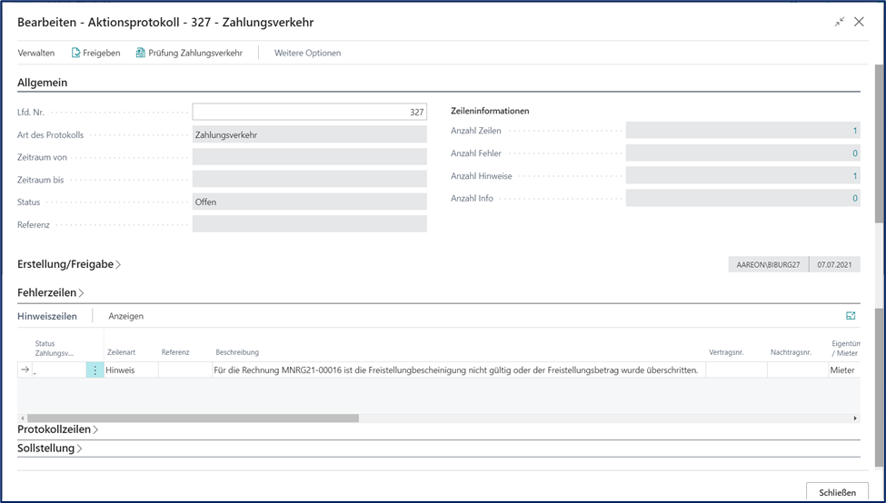The width and height of the screenshot is (886, 503).
Task: Click the Lfd. Nr. input field
Action: click(309, 112)
